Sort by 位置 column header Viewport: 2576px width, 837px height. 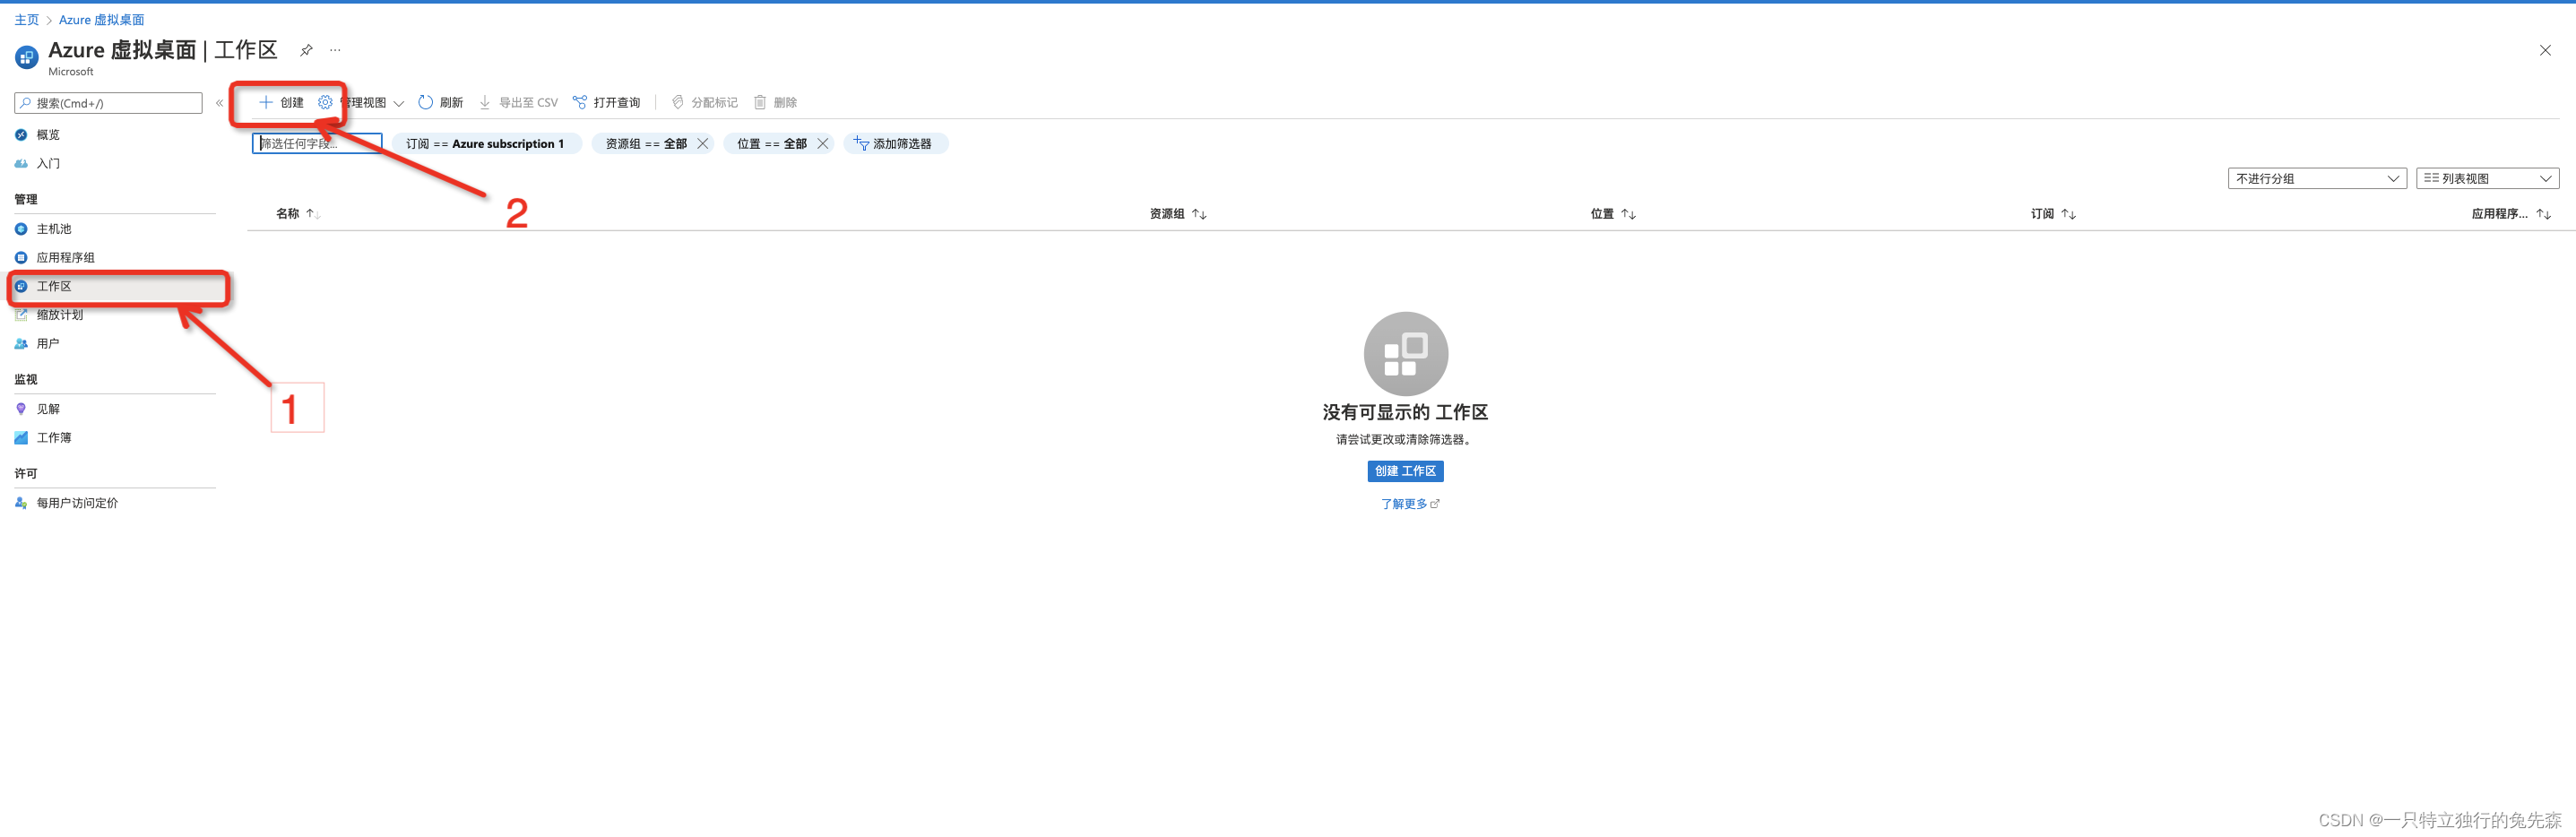[1613, 213]
